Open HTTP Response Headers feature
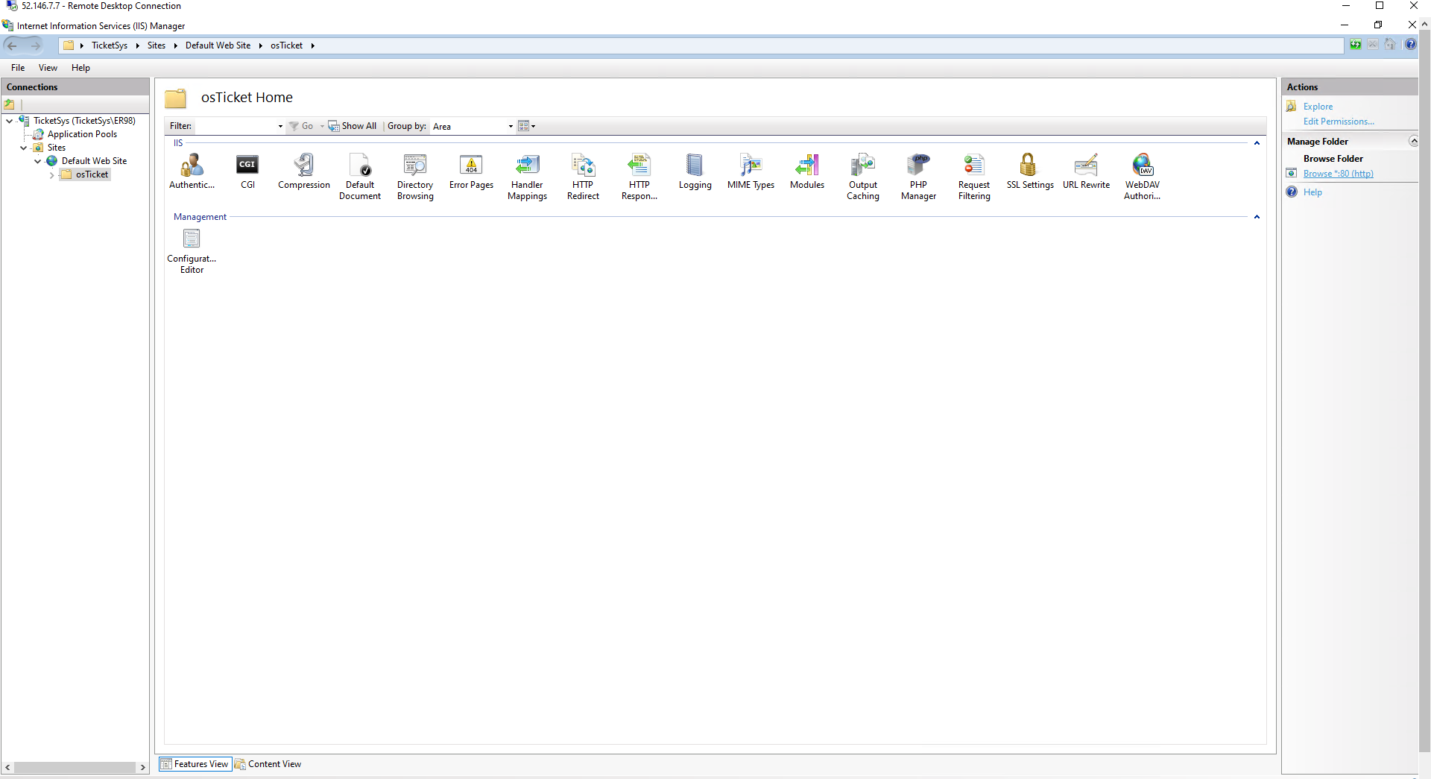 (639, 177)
